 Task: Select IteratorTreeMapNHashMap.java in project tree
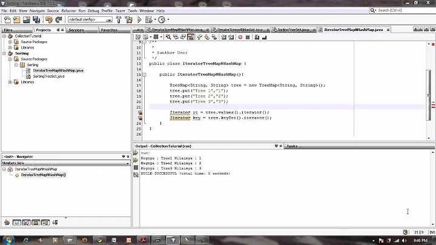point(58,70)
